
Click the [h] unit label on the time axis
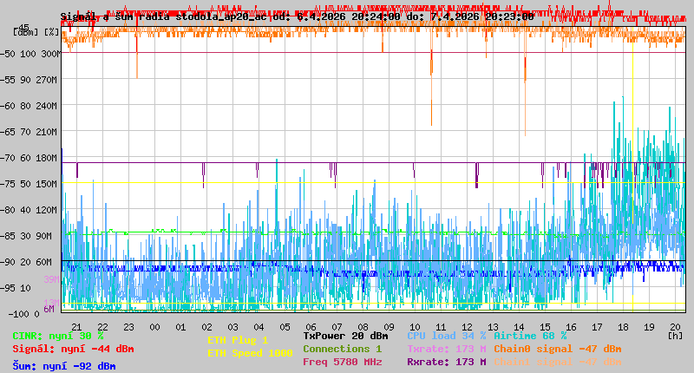[x=676, y=335]
